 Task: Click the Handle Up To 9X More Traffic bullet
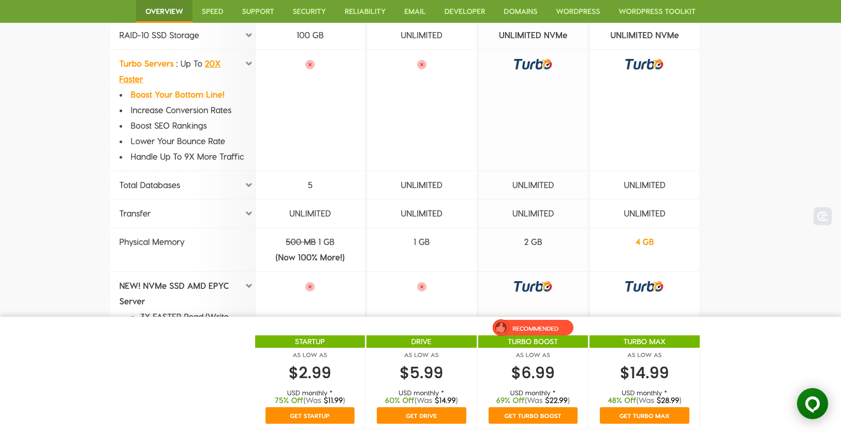pyautogui.click(x=187, y=157)
